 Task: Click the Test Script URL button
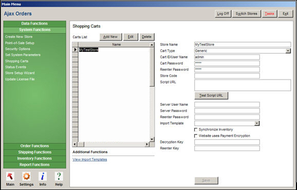[211, 96]
